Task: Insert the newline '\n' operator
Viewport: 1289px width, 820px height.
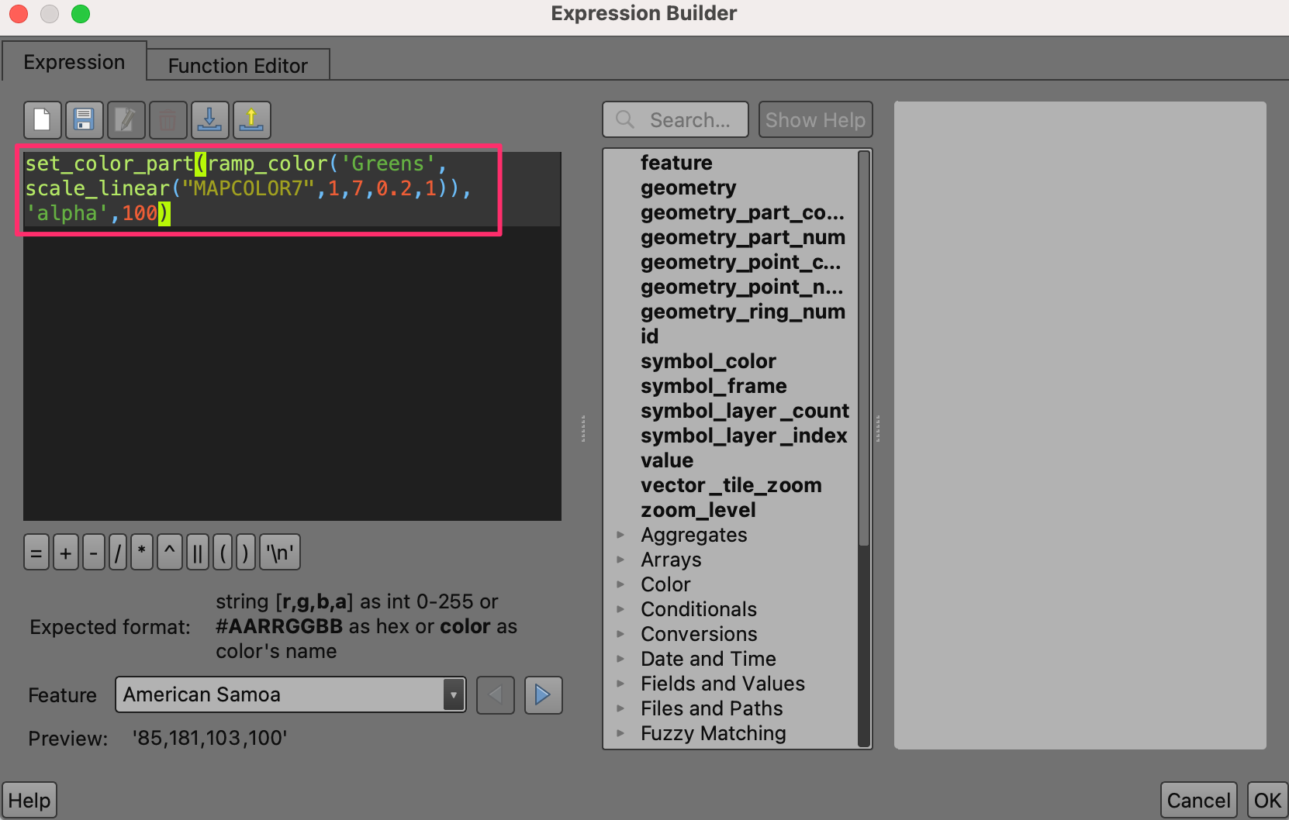Action: coord(280,553)
